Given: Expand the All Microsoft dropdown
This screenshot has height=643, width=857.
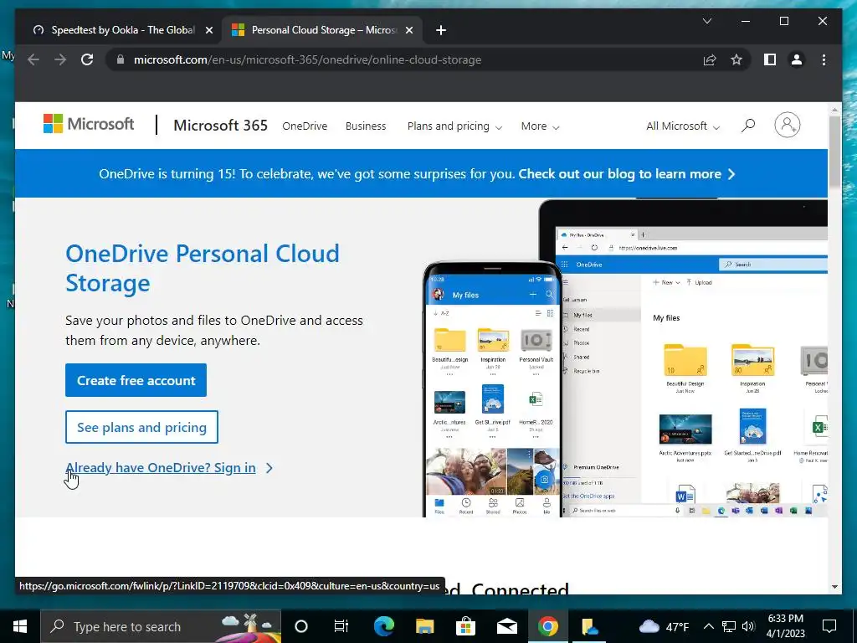Looking at the screenshot, I should tap(683, 126).
